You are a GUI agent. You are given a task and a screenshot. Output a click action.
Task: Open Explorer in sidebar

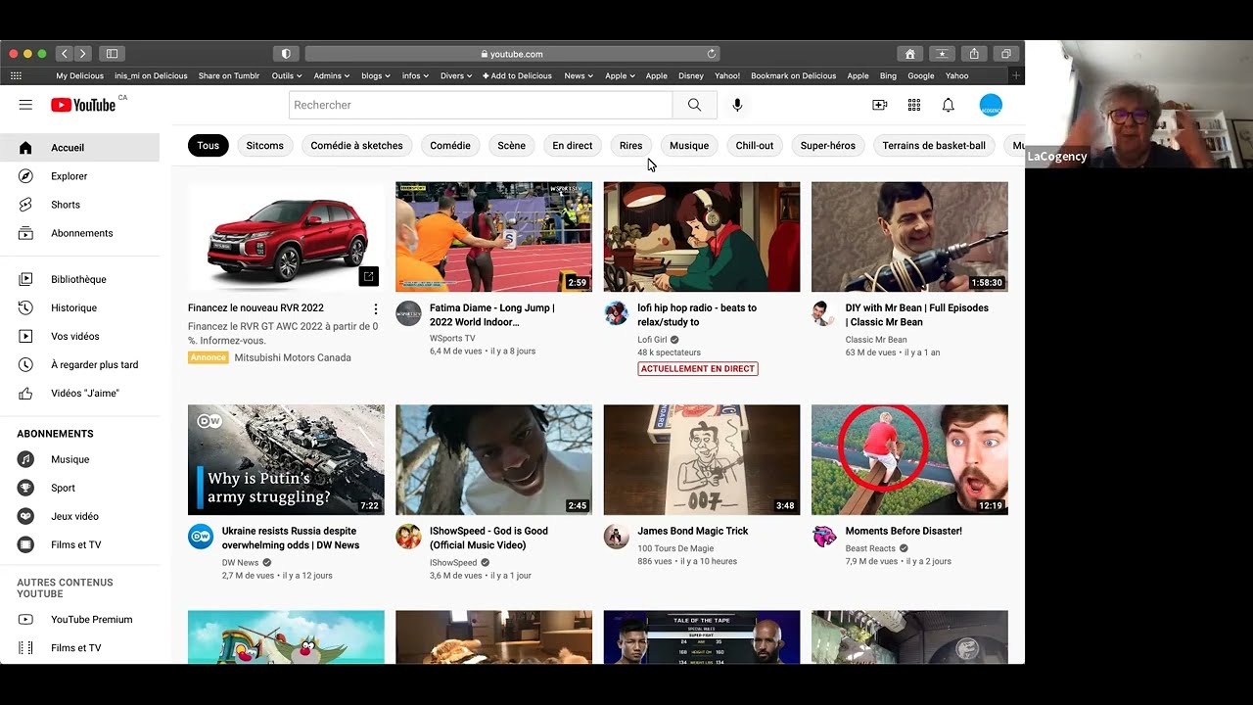point(79,176)
